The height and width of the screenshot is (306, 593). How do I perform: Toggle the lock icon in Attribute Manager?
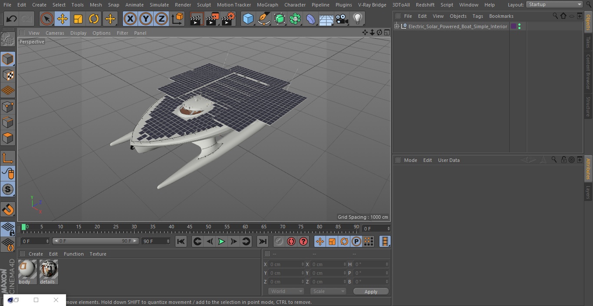click(x=563, y=160)
